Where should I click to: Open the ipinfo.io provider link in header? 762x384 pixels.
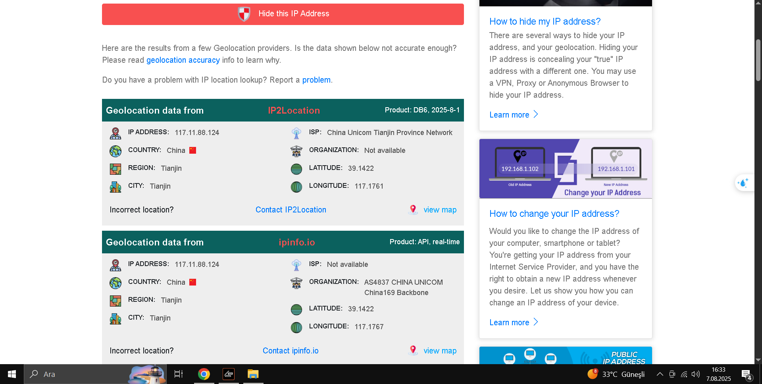point(297,242)
